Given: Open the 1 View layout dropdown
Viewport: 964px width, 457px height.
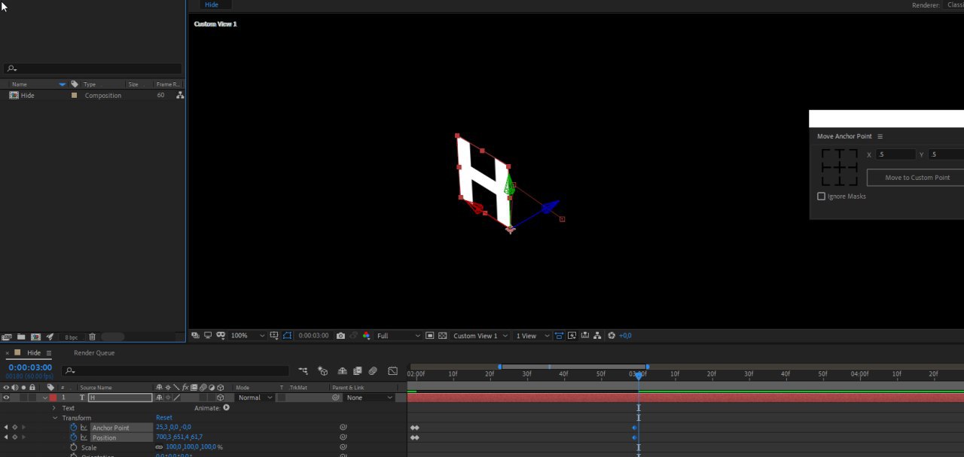Looking at the screenshot, I should tap(532, 336).
